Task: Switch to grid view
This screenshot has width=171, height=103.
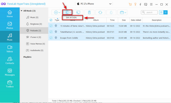Action: pyautogui.click(x=161, y=12)
